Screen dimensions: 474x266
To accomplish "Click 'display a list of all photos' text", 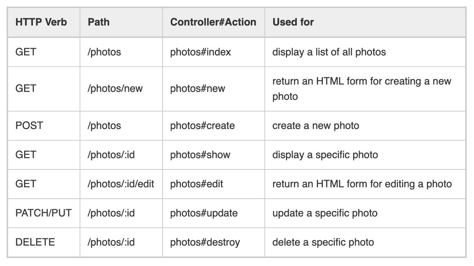I will (329, 52).
